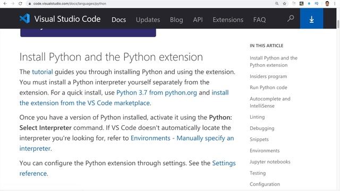This screenshot has height=191, width=340.
Task: Jump to Autocomplete and IntelliSense section
Action: [270, 102]
